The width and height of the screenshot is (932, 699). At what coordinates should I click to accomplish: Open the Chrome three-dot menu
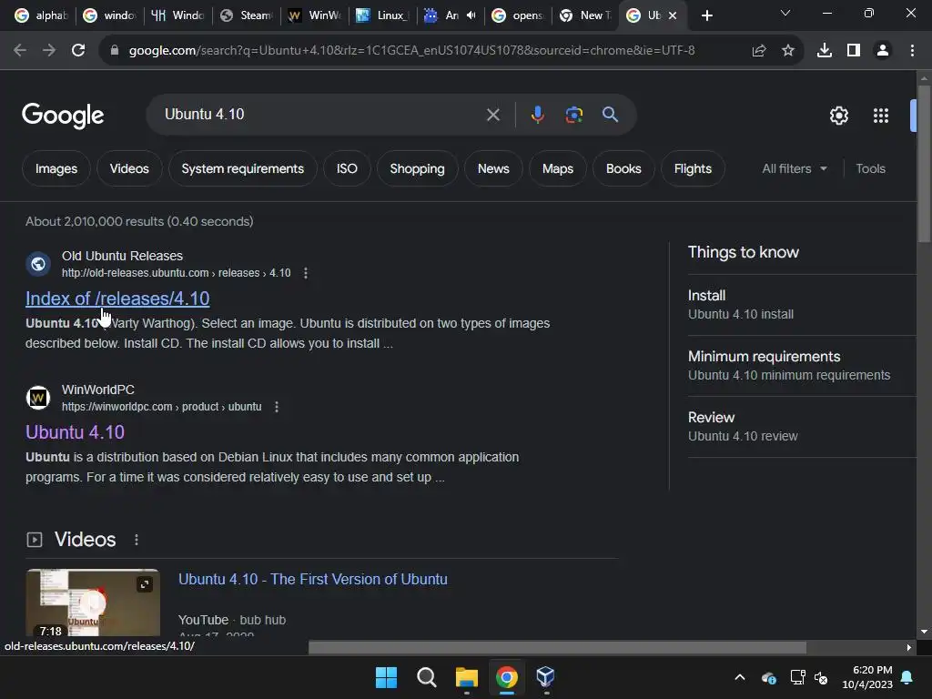tap(912, 51)
